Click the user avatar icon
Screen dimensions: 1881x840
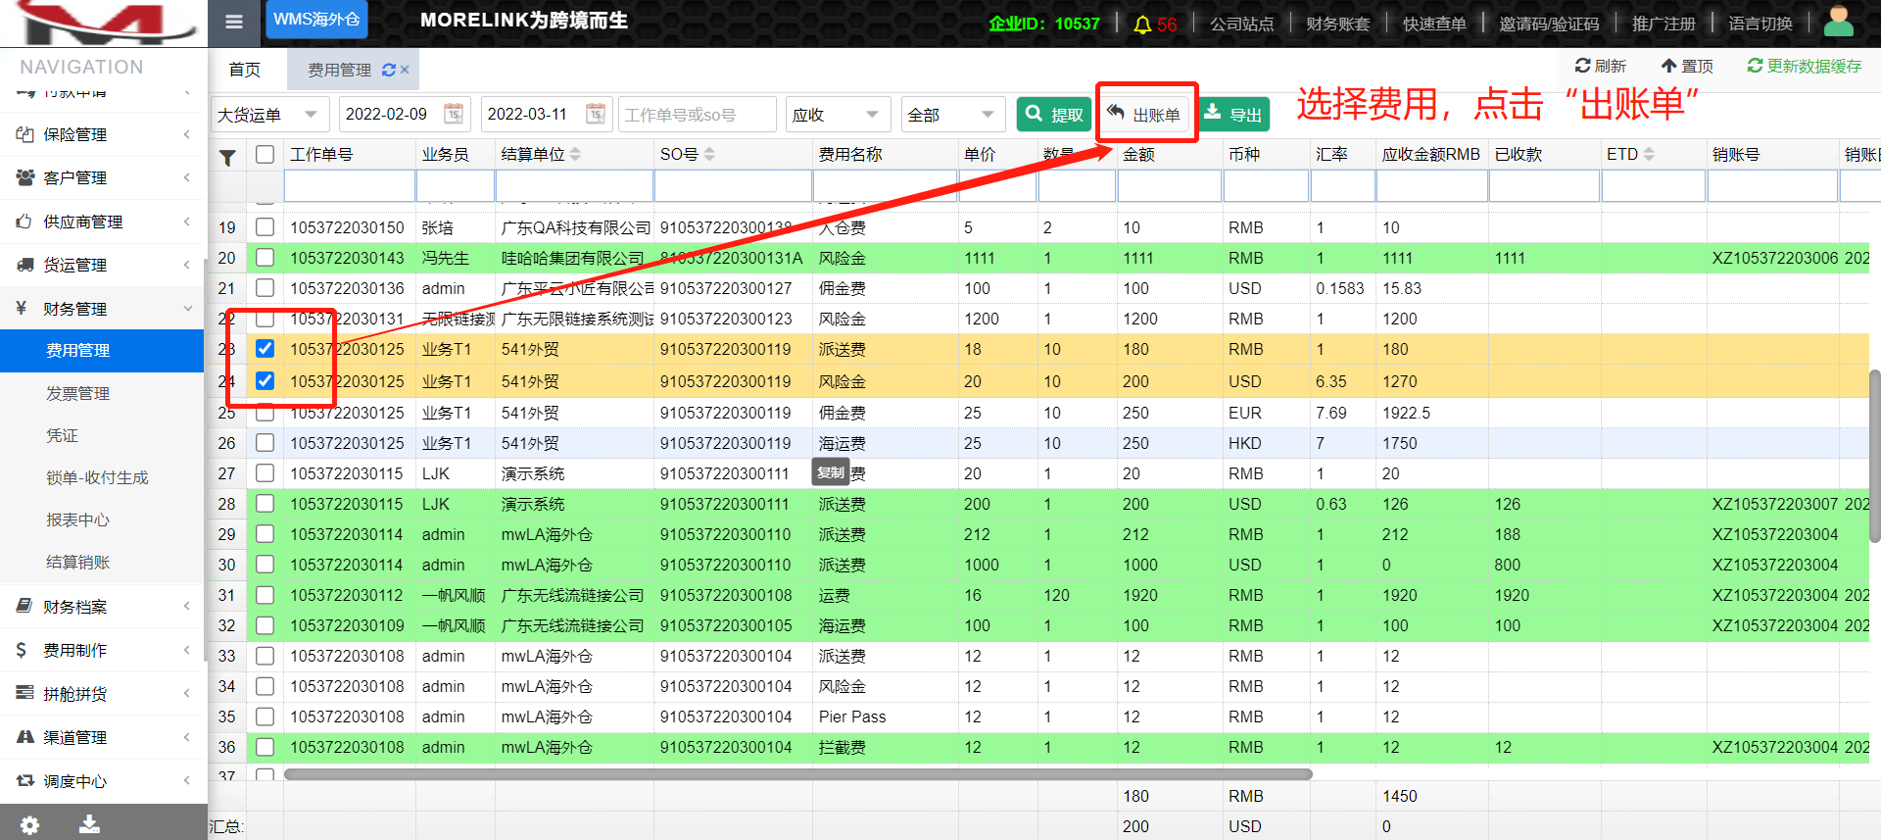(1839, 22)
